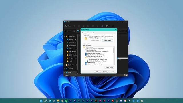The height and width of the screenshot is (103, 183).
Task: Open Settings gear from the taskbar
Action: (54, 101)
